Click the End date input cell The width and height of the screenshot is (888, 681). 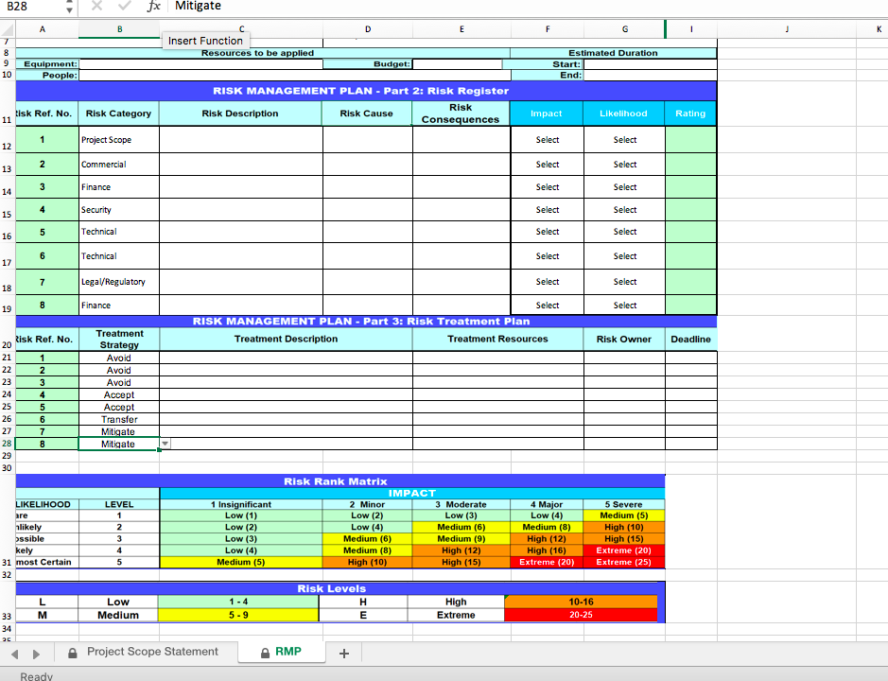[x=650, y=75]
